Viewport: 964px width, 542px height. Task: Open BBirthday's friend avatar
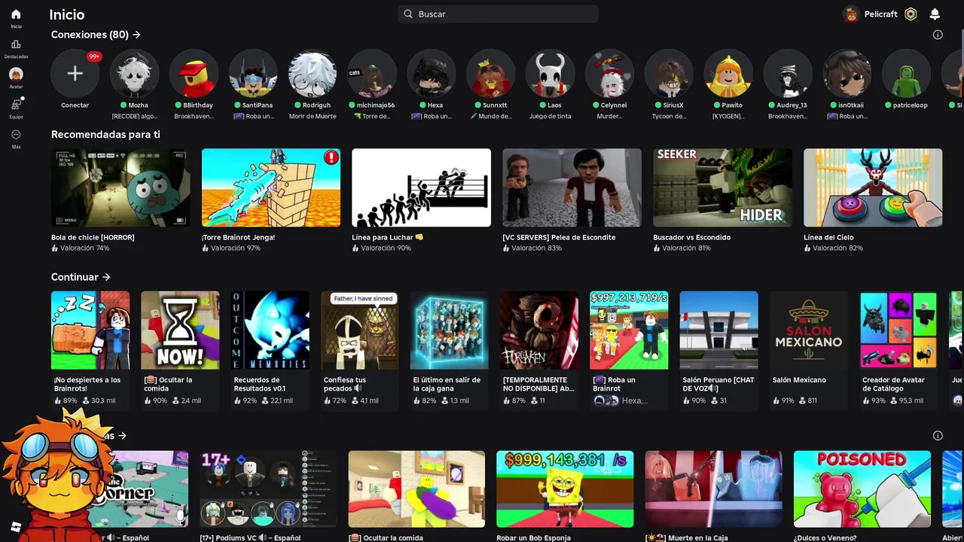194,73
